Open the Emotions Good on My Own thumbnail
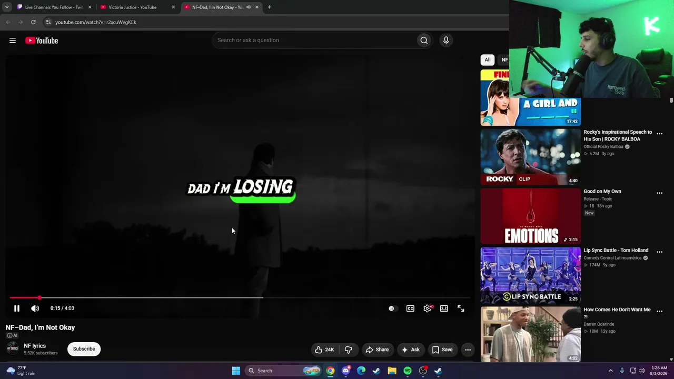 point(531,216)
